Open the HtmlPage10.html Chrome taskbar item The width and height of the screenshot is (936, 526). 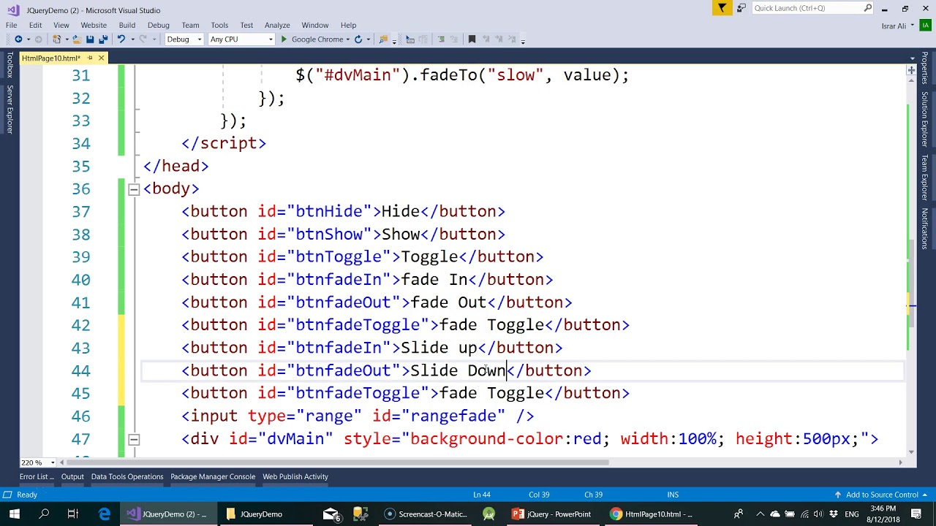click(x=651, y=514)
